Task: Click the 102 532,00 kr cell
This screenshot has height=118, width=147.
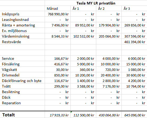Action: [x=83, y=36]
